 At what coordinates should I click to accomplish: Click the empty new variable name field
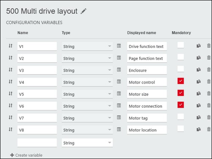pyautogui.click(x=37, y=143)
